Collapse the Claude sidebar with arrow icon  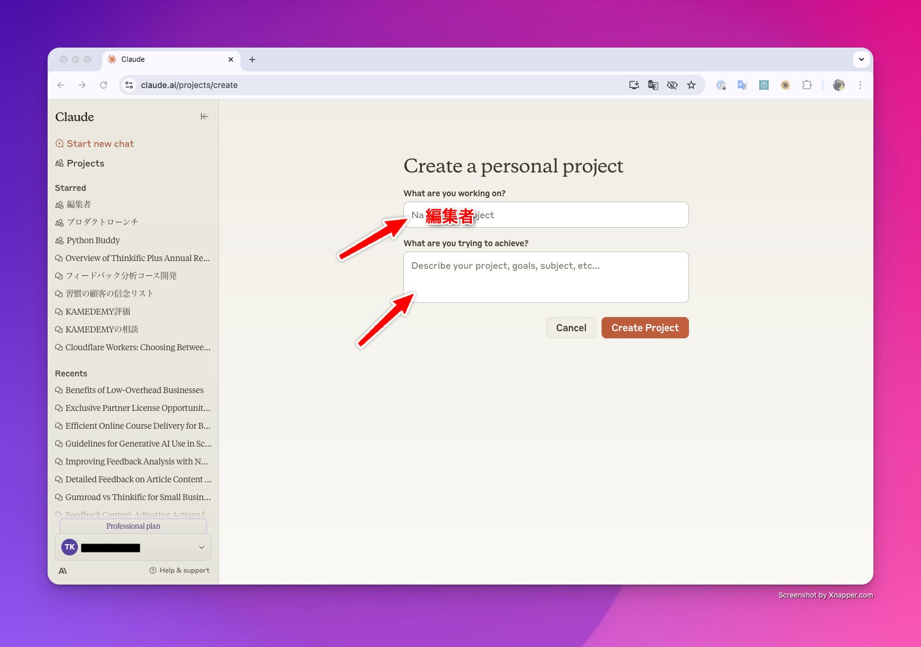204,117
